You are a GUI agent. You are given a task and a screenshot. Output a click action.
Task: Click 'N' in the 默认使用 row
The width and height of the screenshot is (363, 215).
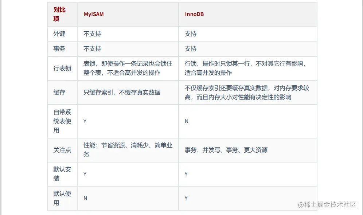[x=85, y=198]
